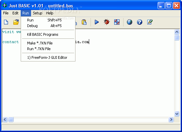Viewport: 182px width, 132px height.
Task: Start debugger with ladybug icon
Action: [107, 22]
